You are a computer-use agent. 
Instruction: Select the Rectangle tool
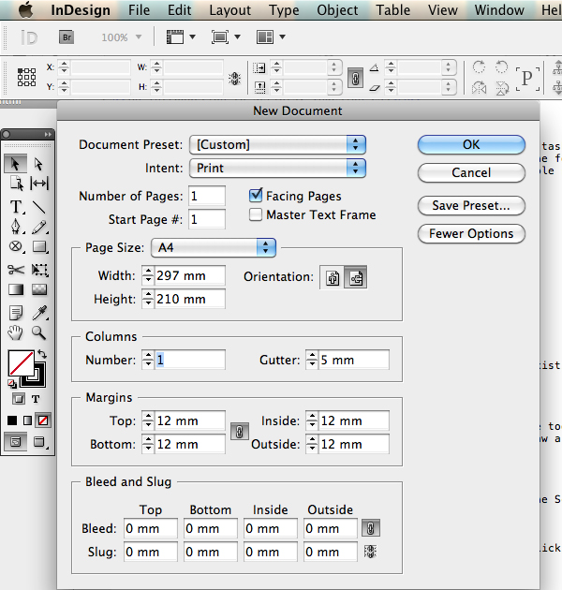39,247
